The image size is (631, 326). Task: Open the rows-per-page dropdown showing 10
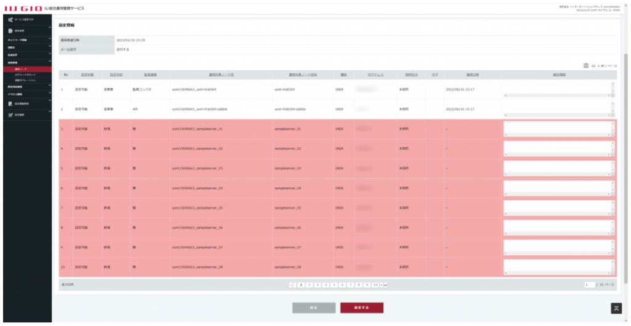[595, 65]
